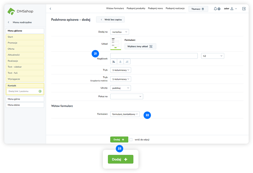Open the "Formularz" selection dropdown
253x173 pixels.
[x=125, y=114]
